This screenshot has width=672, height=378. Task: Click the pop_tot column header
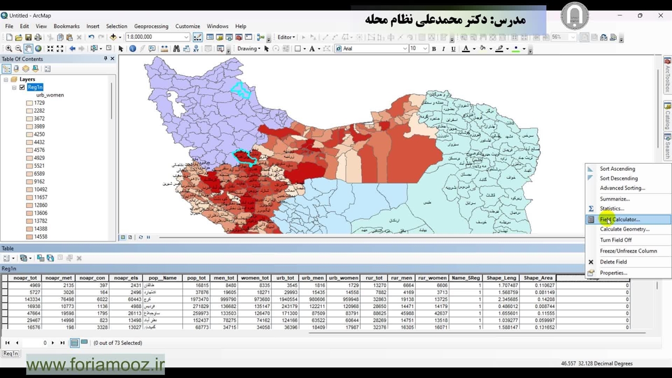click(196, 278)
